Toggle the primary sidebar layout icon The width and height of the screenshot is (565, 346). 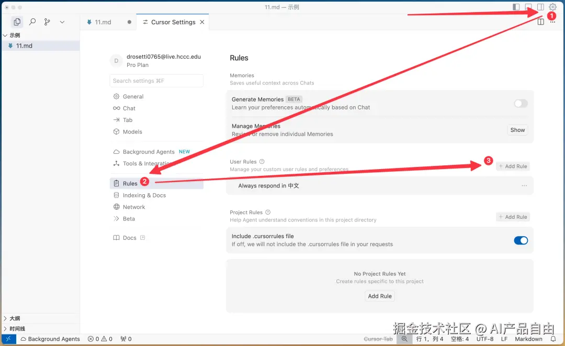coord(516,7)
